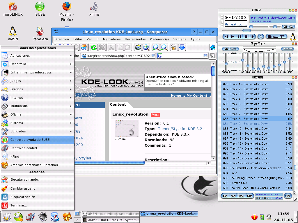Open Konqueror globe icon in taskbar panel

tap(55, 217)
